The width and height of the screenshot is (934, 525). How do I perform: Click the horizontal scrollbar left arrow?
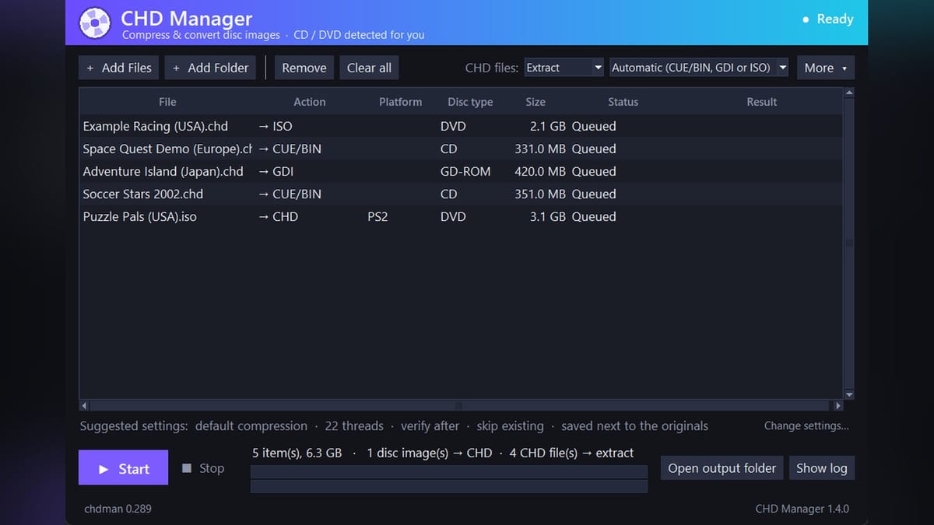coord(85,405)
